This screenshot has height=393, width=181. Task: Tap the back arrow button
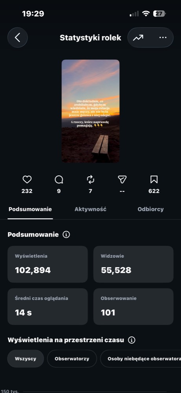coord(18,38)
